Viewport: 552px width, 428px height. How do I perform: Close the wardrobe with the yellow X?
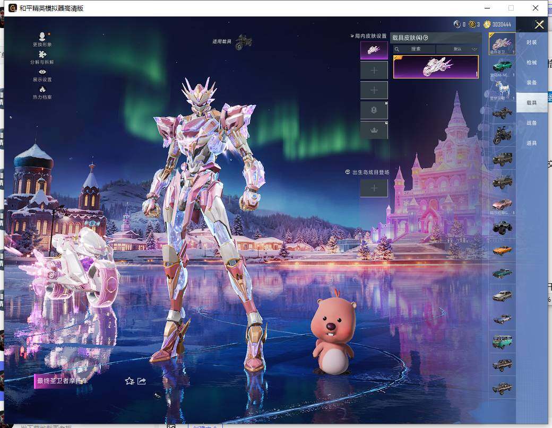click(539, 24)
